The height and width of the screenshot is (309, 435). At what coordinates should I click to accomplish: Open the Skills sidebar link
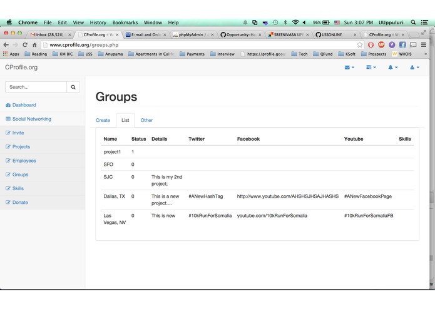tap(18, 188)
